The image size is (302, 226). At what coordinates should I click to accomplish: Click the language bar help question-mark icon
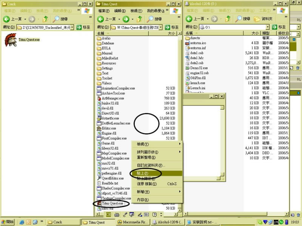click(x=154, y=214)
